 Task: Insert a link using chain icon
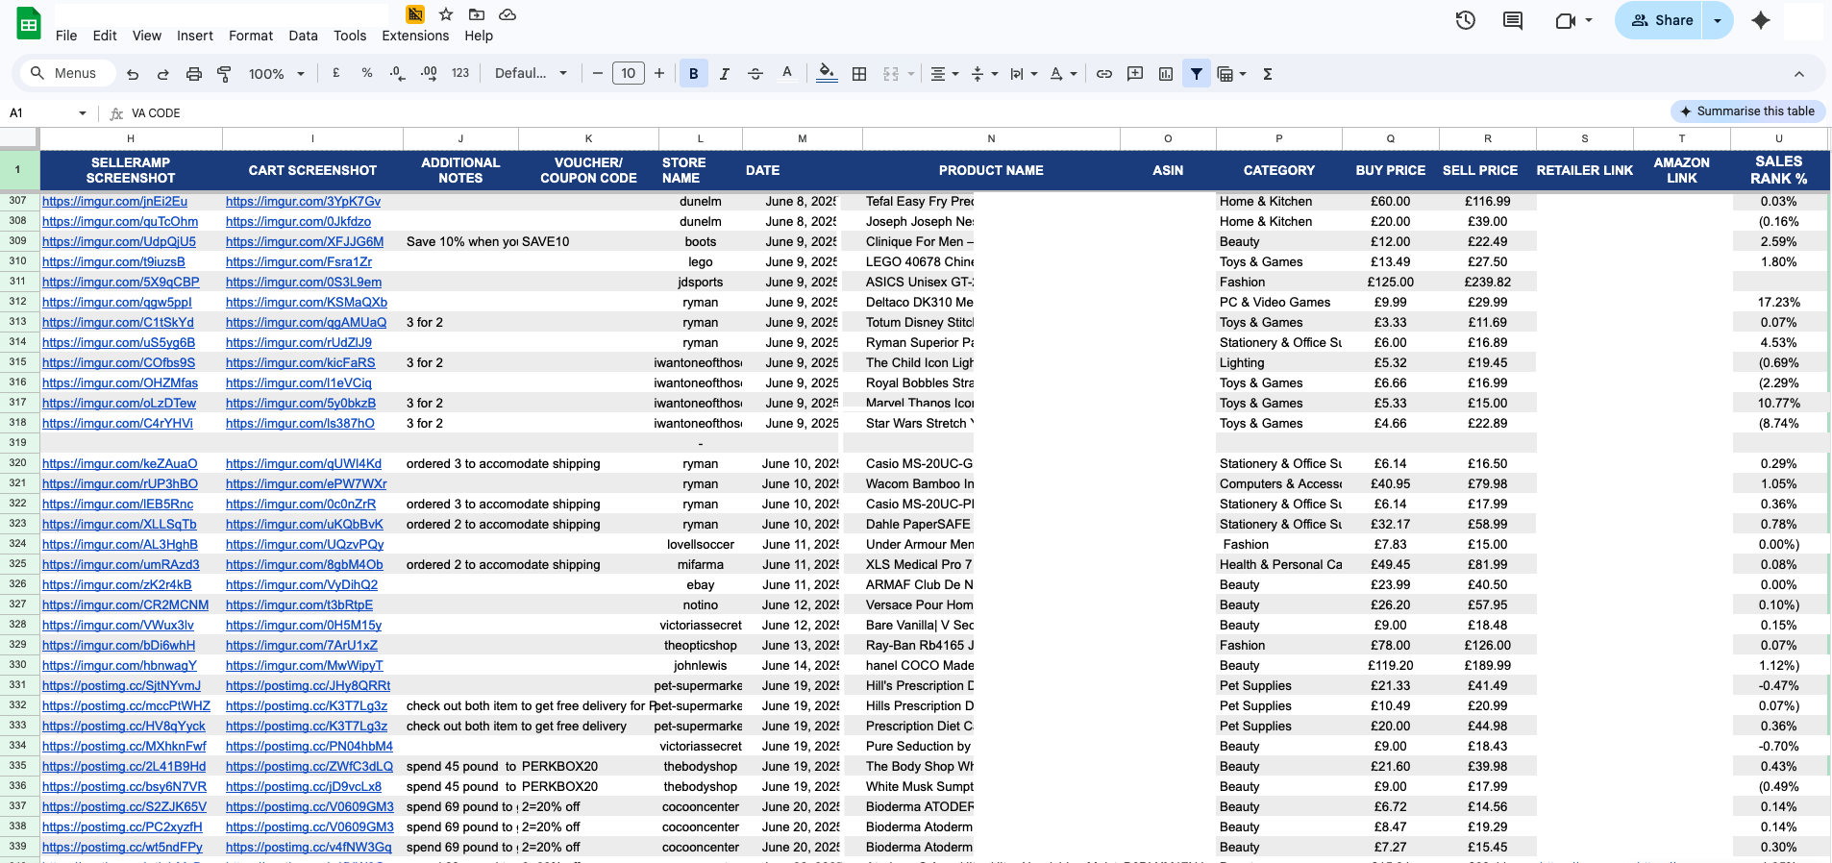tap(1104, 74)
